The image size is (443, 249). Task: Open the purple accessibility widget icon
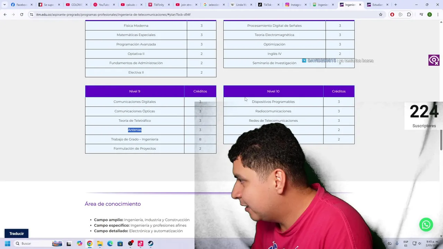434,60
